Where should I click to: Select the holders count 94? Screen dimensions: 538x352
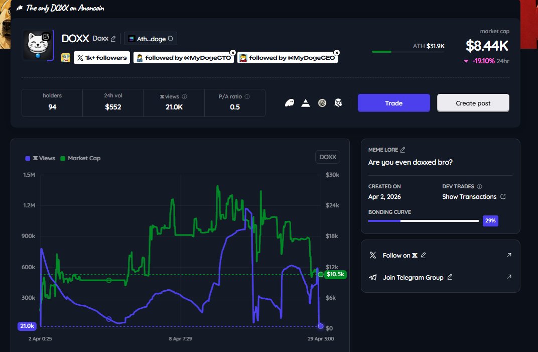[x=52, y=107]
